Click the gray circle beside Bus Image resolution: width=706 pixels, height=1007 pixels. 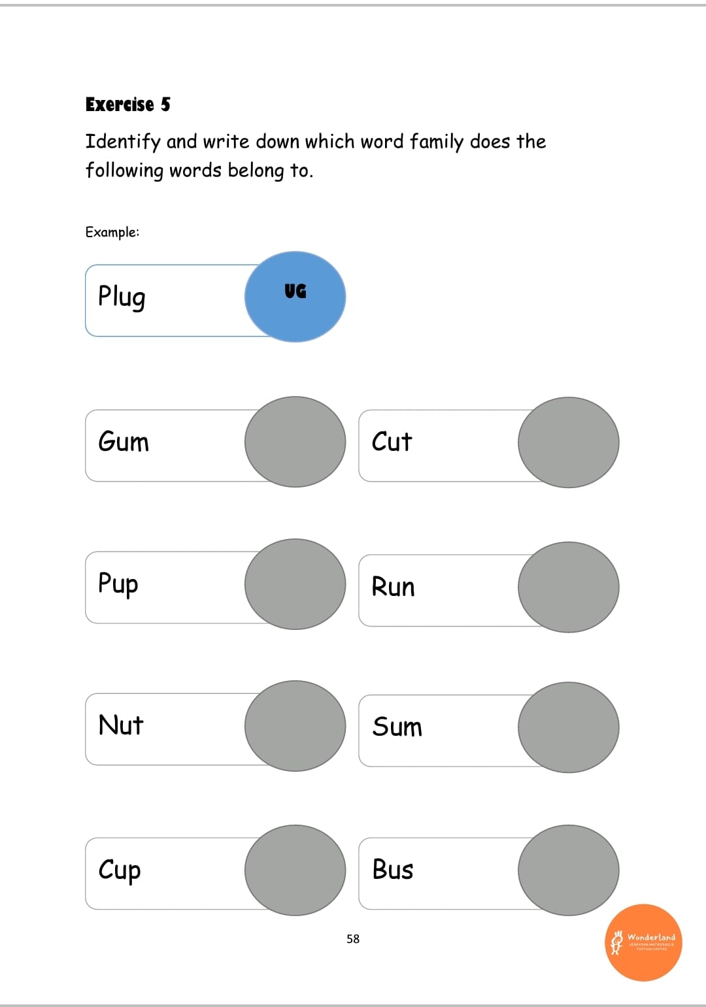tap(568, 870)
